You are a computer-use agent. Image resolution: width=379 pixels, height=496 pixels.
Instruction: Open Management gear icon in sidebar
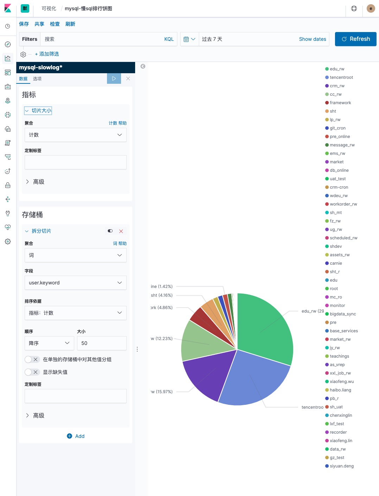coord(8,241)
